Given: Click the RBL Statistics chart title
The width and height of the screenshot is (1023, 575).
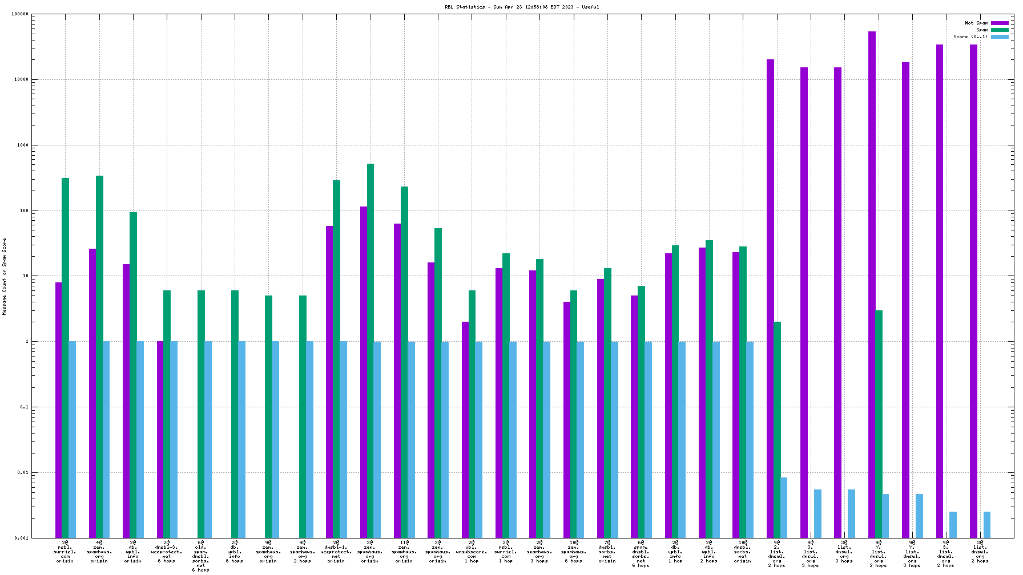Looking at the screenshot, I should tap(522, 7).
